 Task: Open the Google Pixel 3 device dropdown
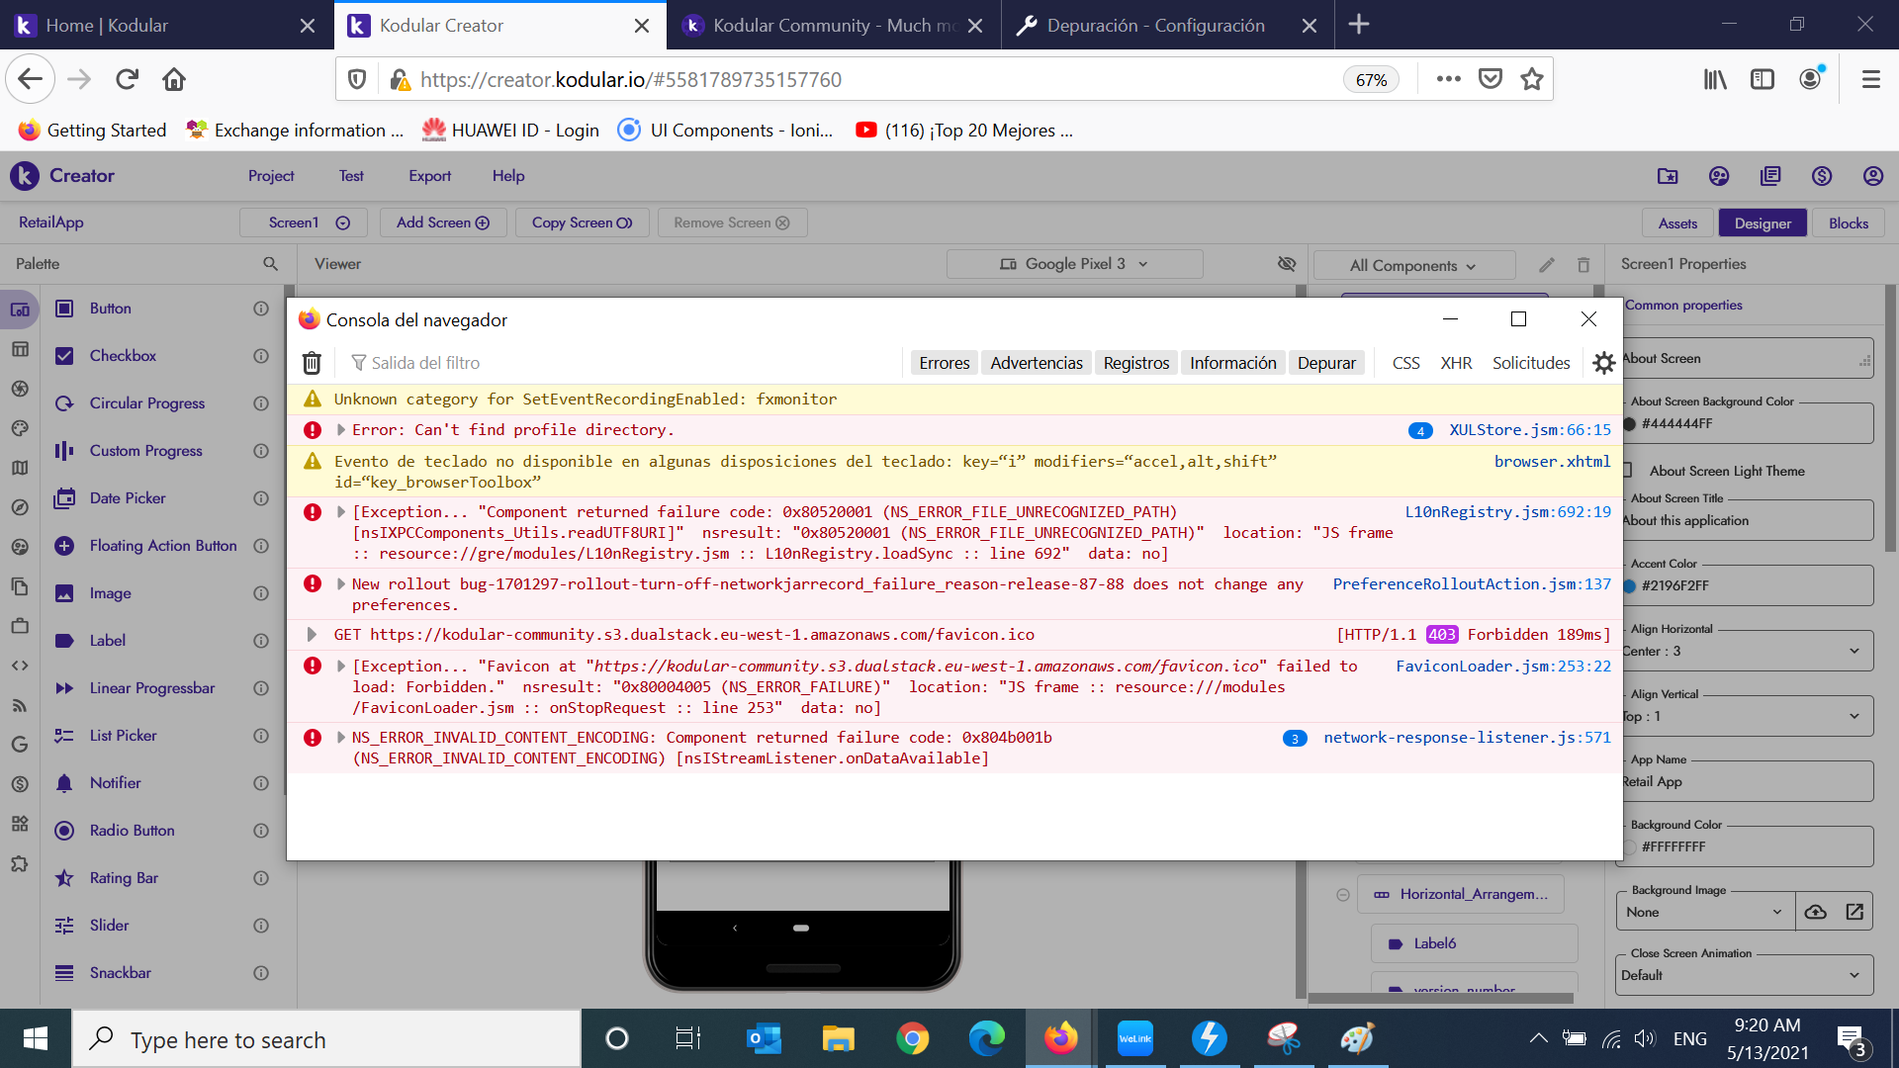click(1074, 264)
